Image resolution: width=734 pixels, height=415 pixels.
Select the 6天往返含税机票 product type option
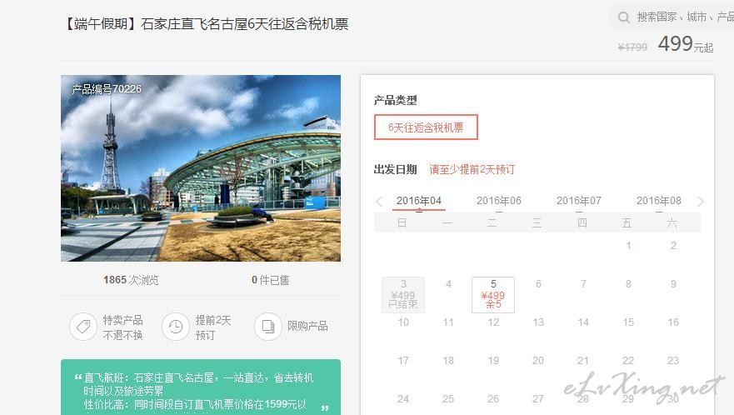426,127
